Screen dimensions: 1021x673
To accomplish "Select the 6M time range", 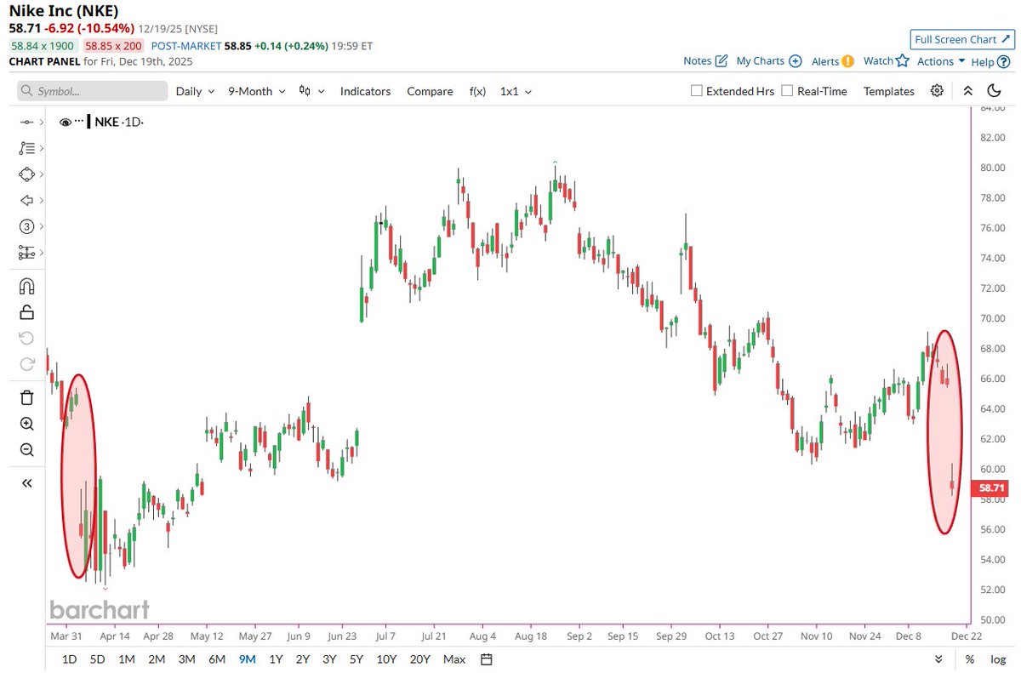I will point(217,659).
